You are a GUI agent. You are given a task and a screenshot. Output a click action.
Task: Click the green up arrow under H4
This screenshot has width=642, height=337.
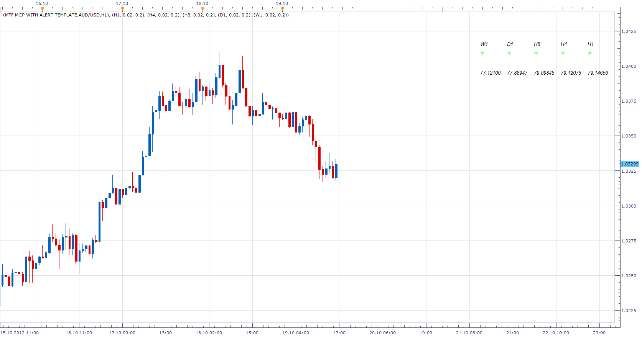pyautogui.click(x=563, y=54)
